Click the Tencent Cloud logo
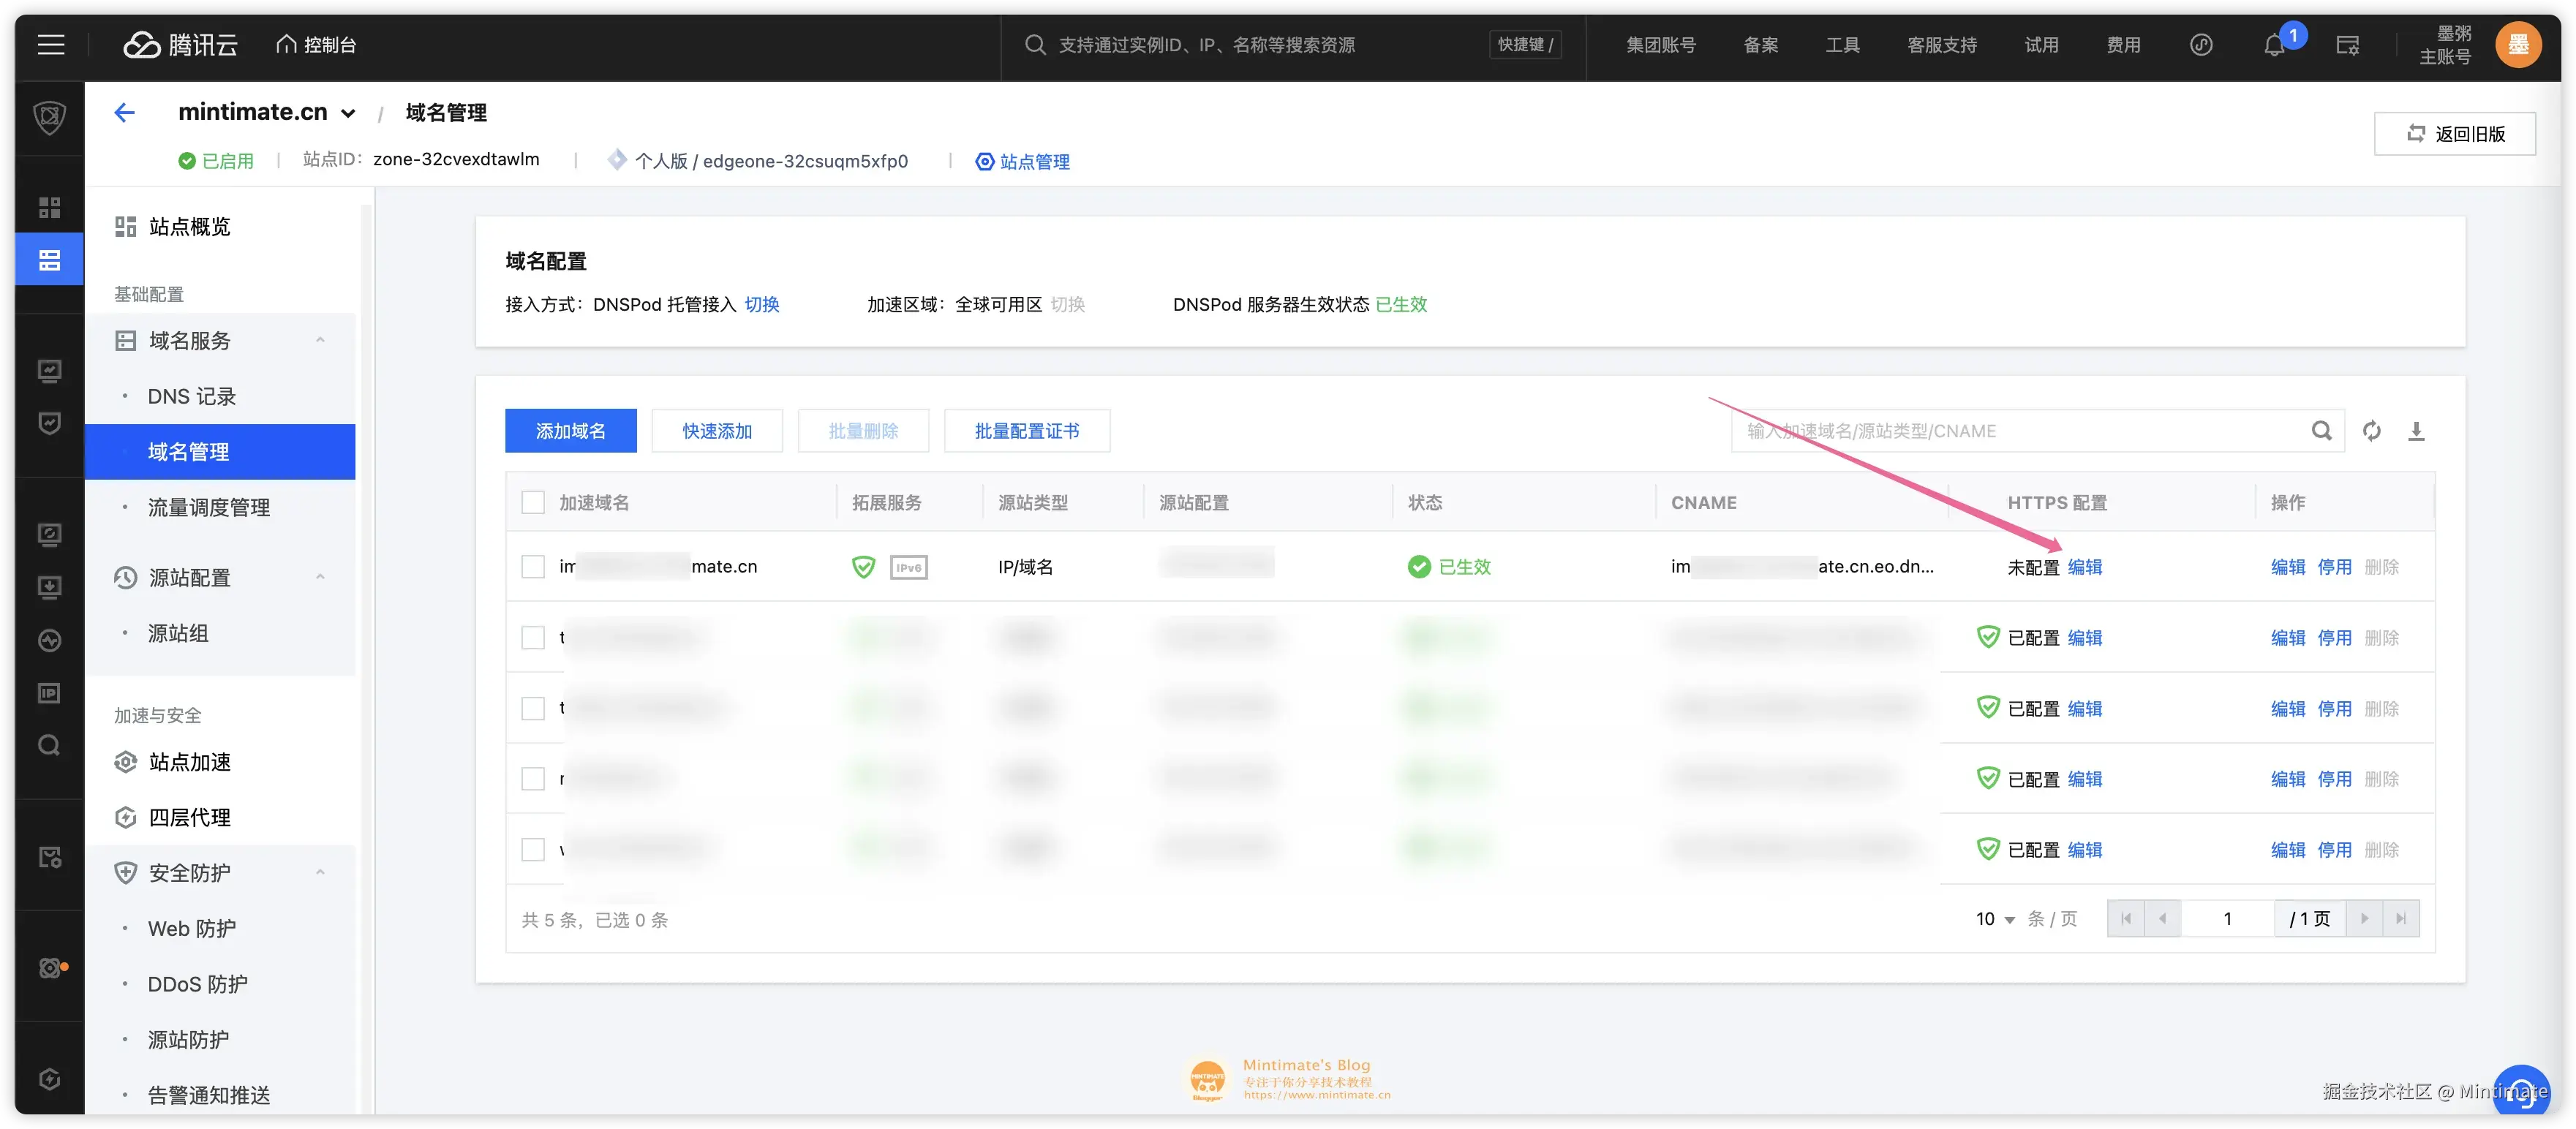Viewport: 2576px width, 1129px height. point(180,45)
